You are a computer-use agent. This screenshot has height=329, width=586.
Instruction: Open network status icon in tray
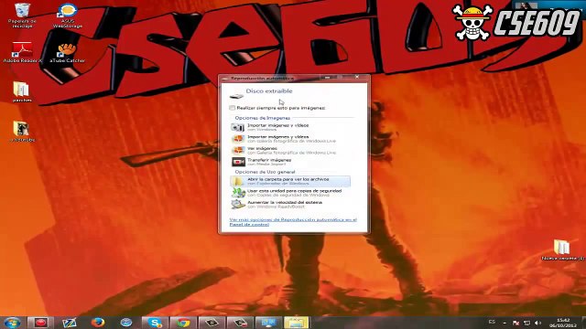[527, 323]
